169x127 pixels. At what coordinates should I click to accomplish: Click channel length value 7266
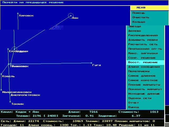(x=93, y=112)
